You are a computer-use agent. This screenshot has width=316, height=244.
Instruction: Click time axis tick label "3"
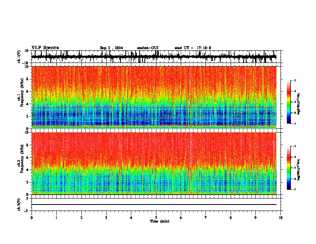click(x=106, y=218)
